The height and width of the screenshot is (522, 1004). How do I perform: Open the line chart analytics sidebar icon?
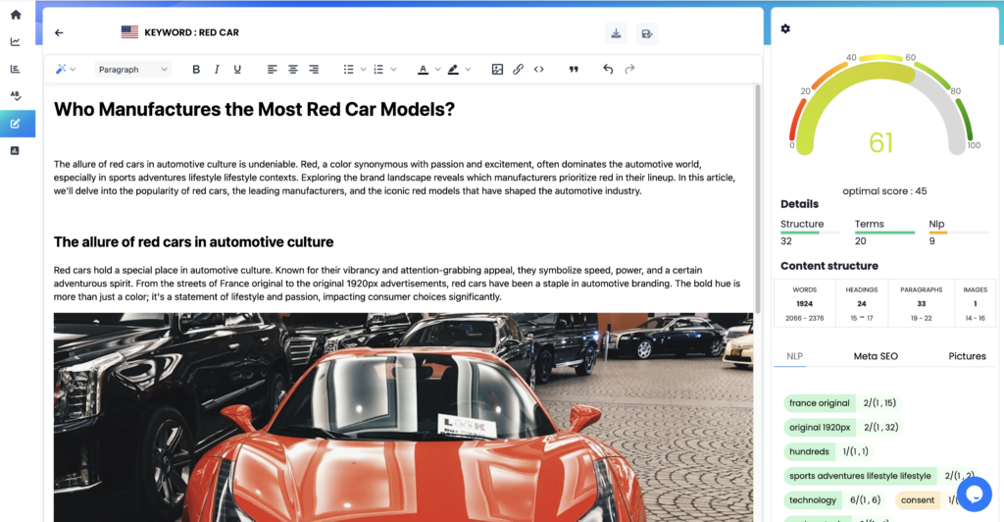coord(16,42)
